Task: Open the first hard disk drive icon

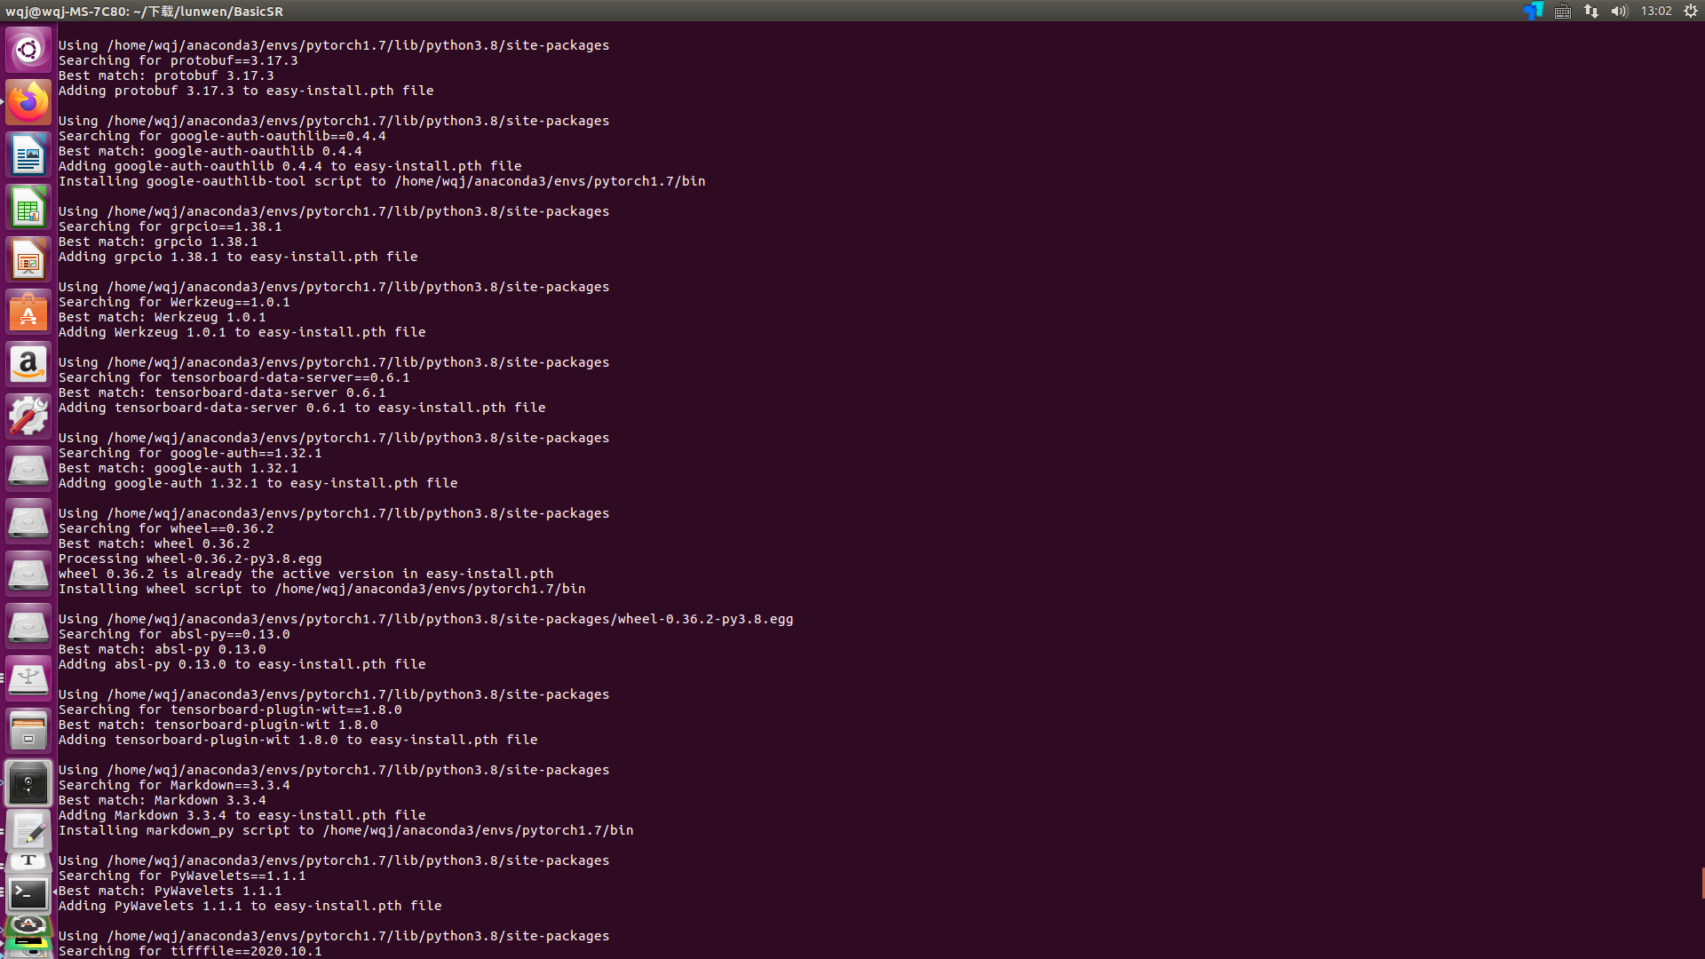Action: (x=28, y=468)
